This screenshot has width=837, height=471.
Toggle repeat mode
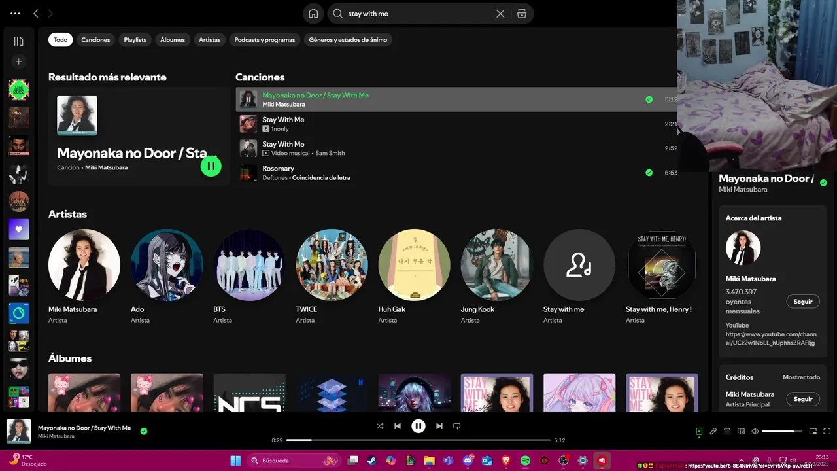click(457, 426)
